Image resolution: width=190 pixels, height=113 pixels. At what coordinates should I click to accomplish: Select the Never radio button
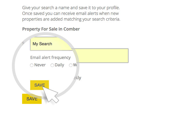32,65
